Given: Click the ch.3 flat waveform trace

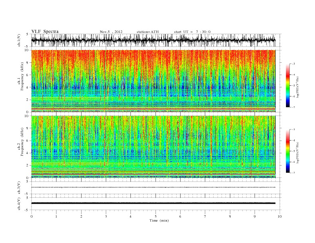Looking at the screenshot, I should click(153, 187).
